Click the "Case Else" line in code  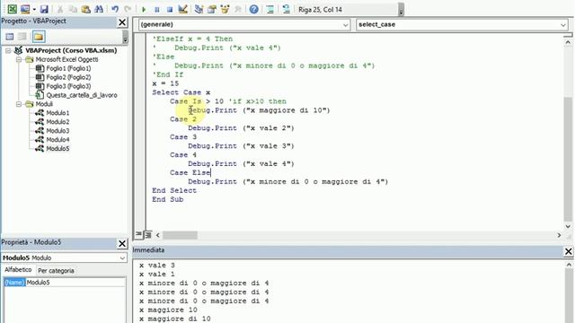190,173
